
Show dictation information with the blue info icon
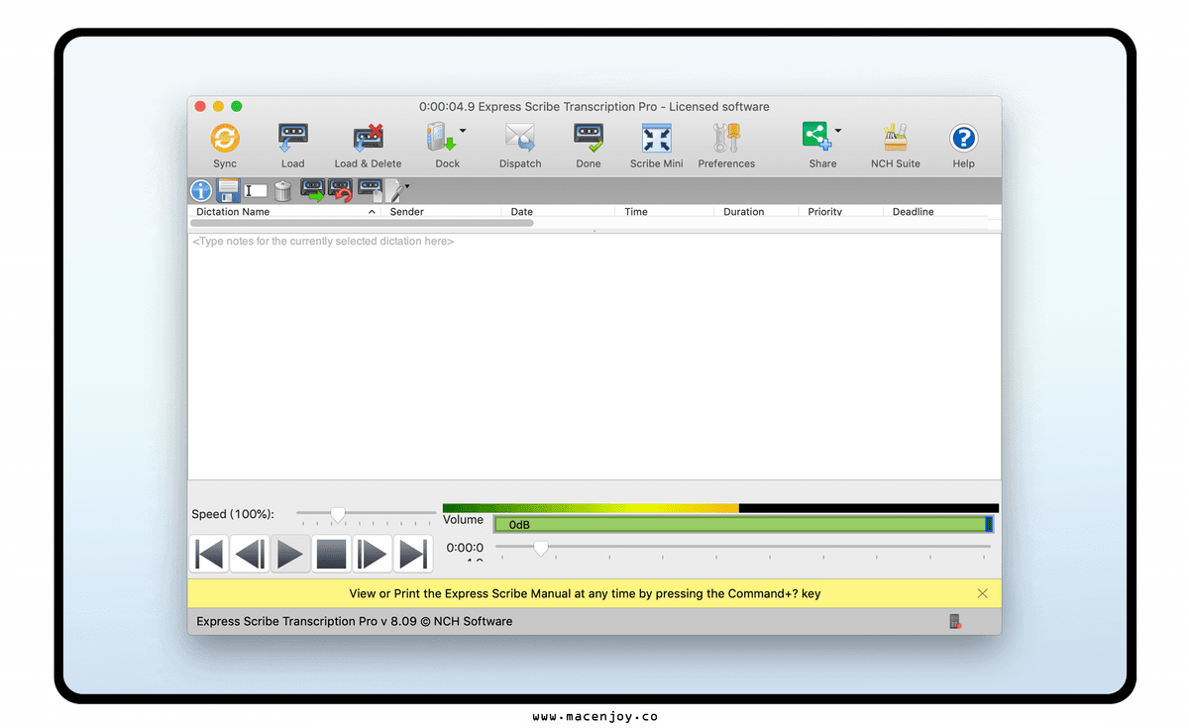201,190
